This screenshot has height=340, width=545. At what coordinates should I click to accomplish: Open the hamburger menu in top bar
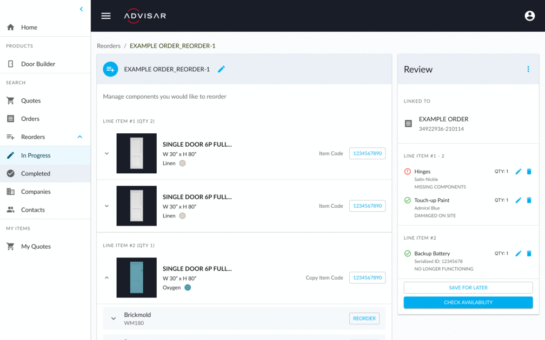pyautogui.click(x=106, y=16)
